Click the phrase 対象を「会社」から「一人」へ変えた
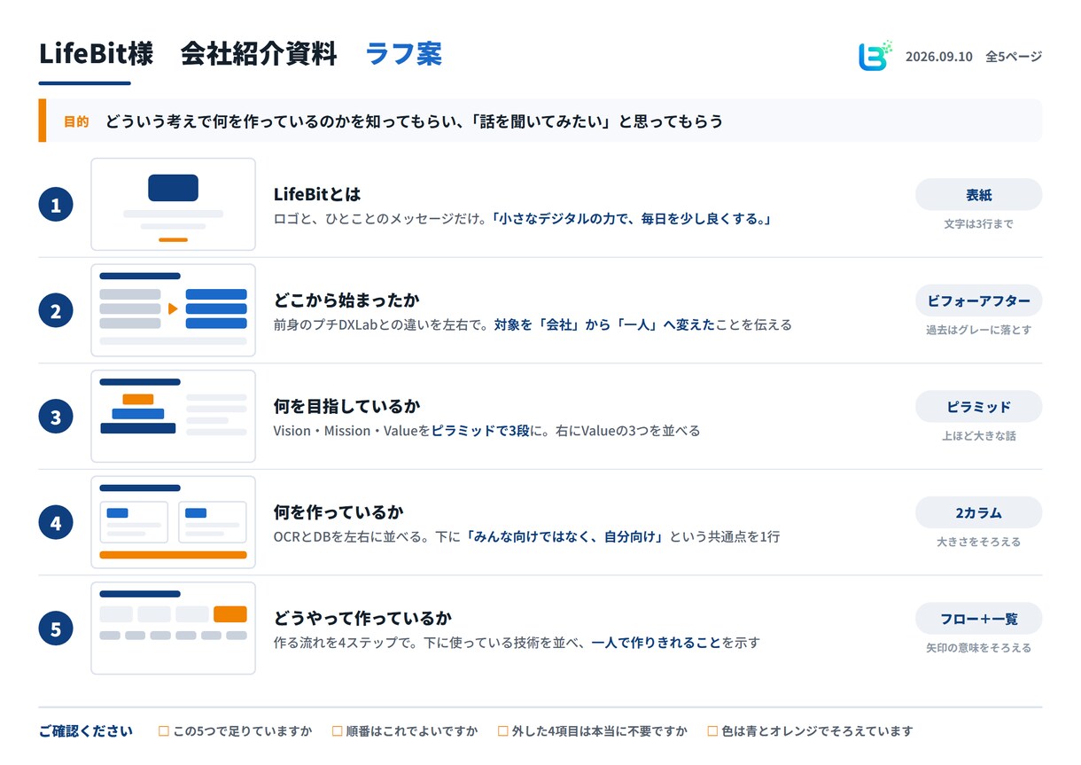 coord(604,324)
